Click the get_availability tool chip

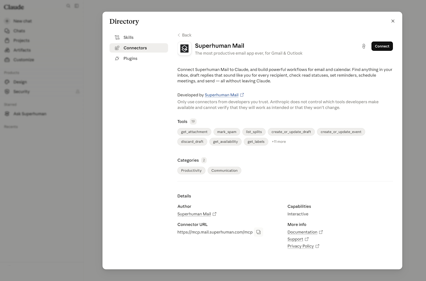pyautogui.click(x=225, y=142)
